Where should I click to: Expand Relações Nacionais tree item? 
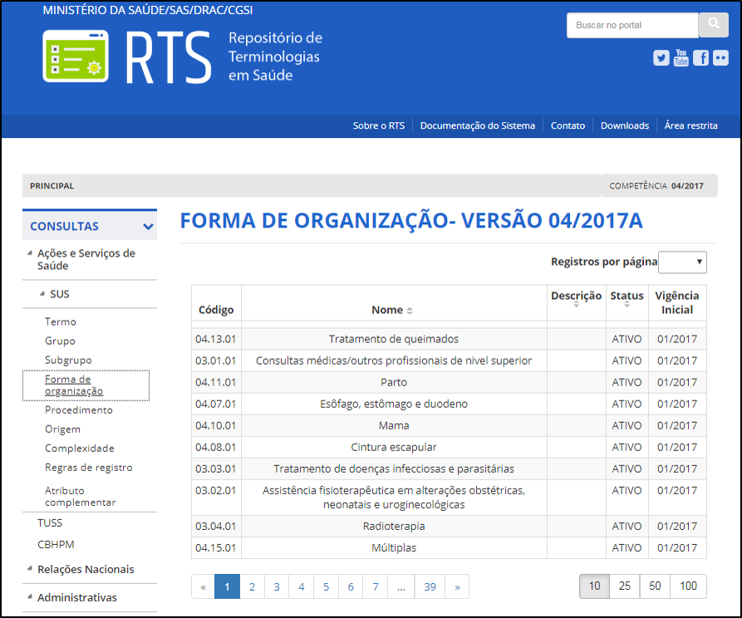31,569
